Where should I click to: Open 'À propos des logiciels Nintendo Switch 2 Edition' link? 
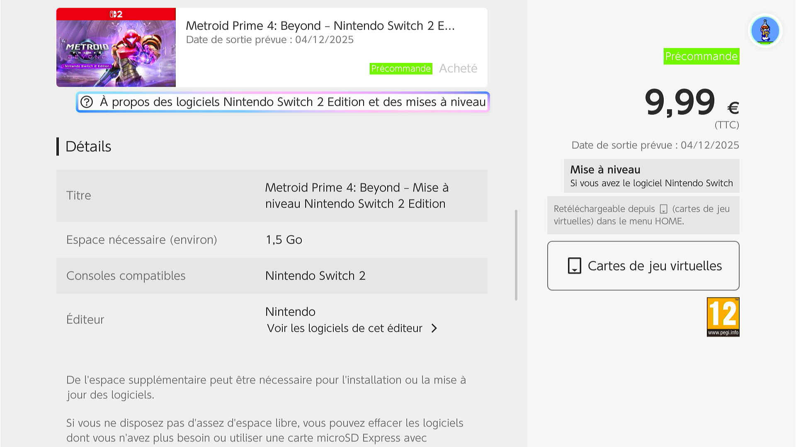292,102
